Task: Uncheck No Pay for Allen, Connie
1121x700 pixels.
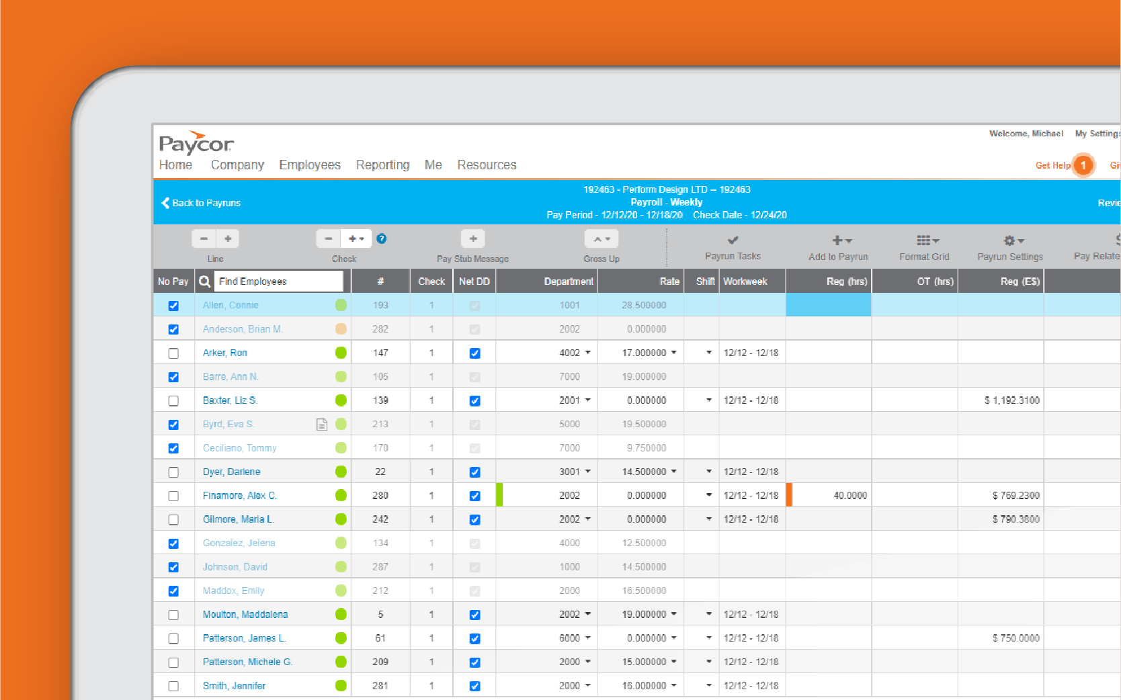Action: [x=173, y=306]
